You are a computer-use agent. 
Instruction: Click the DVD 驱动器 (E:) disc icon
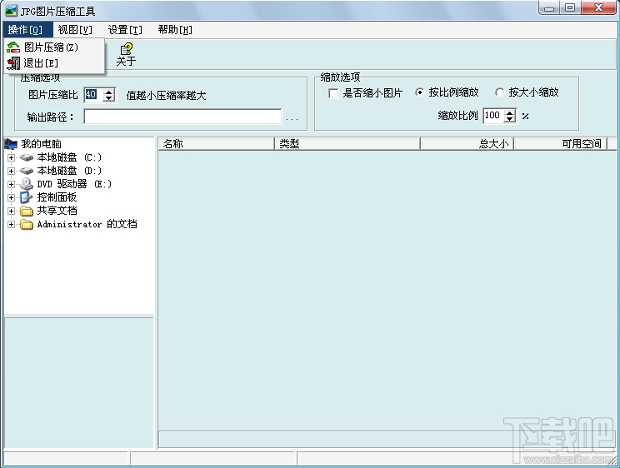27,184
